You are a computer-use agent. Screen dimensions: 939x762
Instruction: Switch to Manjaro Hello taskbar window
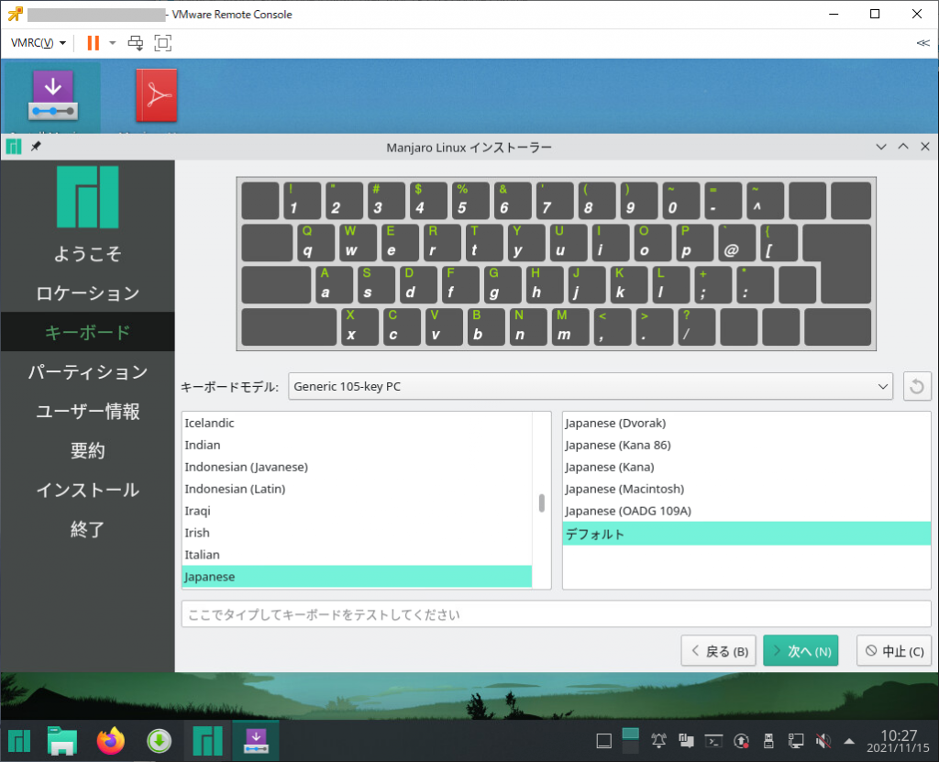207,742
